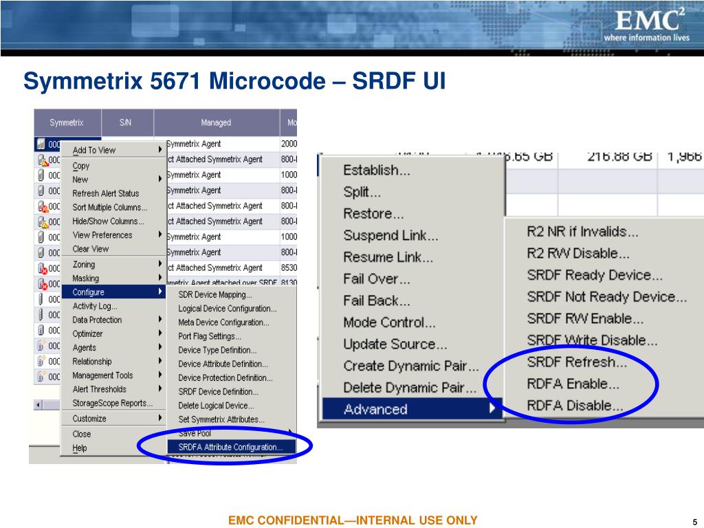Image resolution: width=704 pixels, height=528 pixels.
Task: Click Restore... in SRDF menu
Action: point(412,214)
